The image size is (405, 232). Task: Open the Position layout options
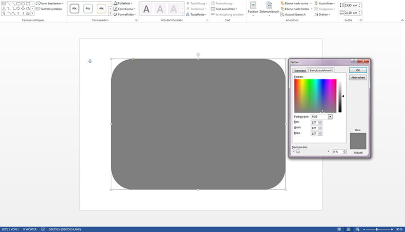pyautogui.click(x=253, y=9)
